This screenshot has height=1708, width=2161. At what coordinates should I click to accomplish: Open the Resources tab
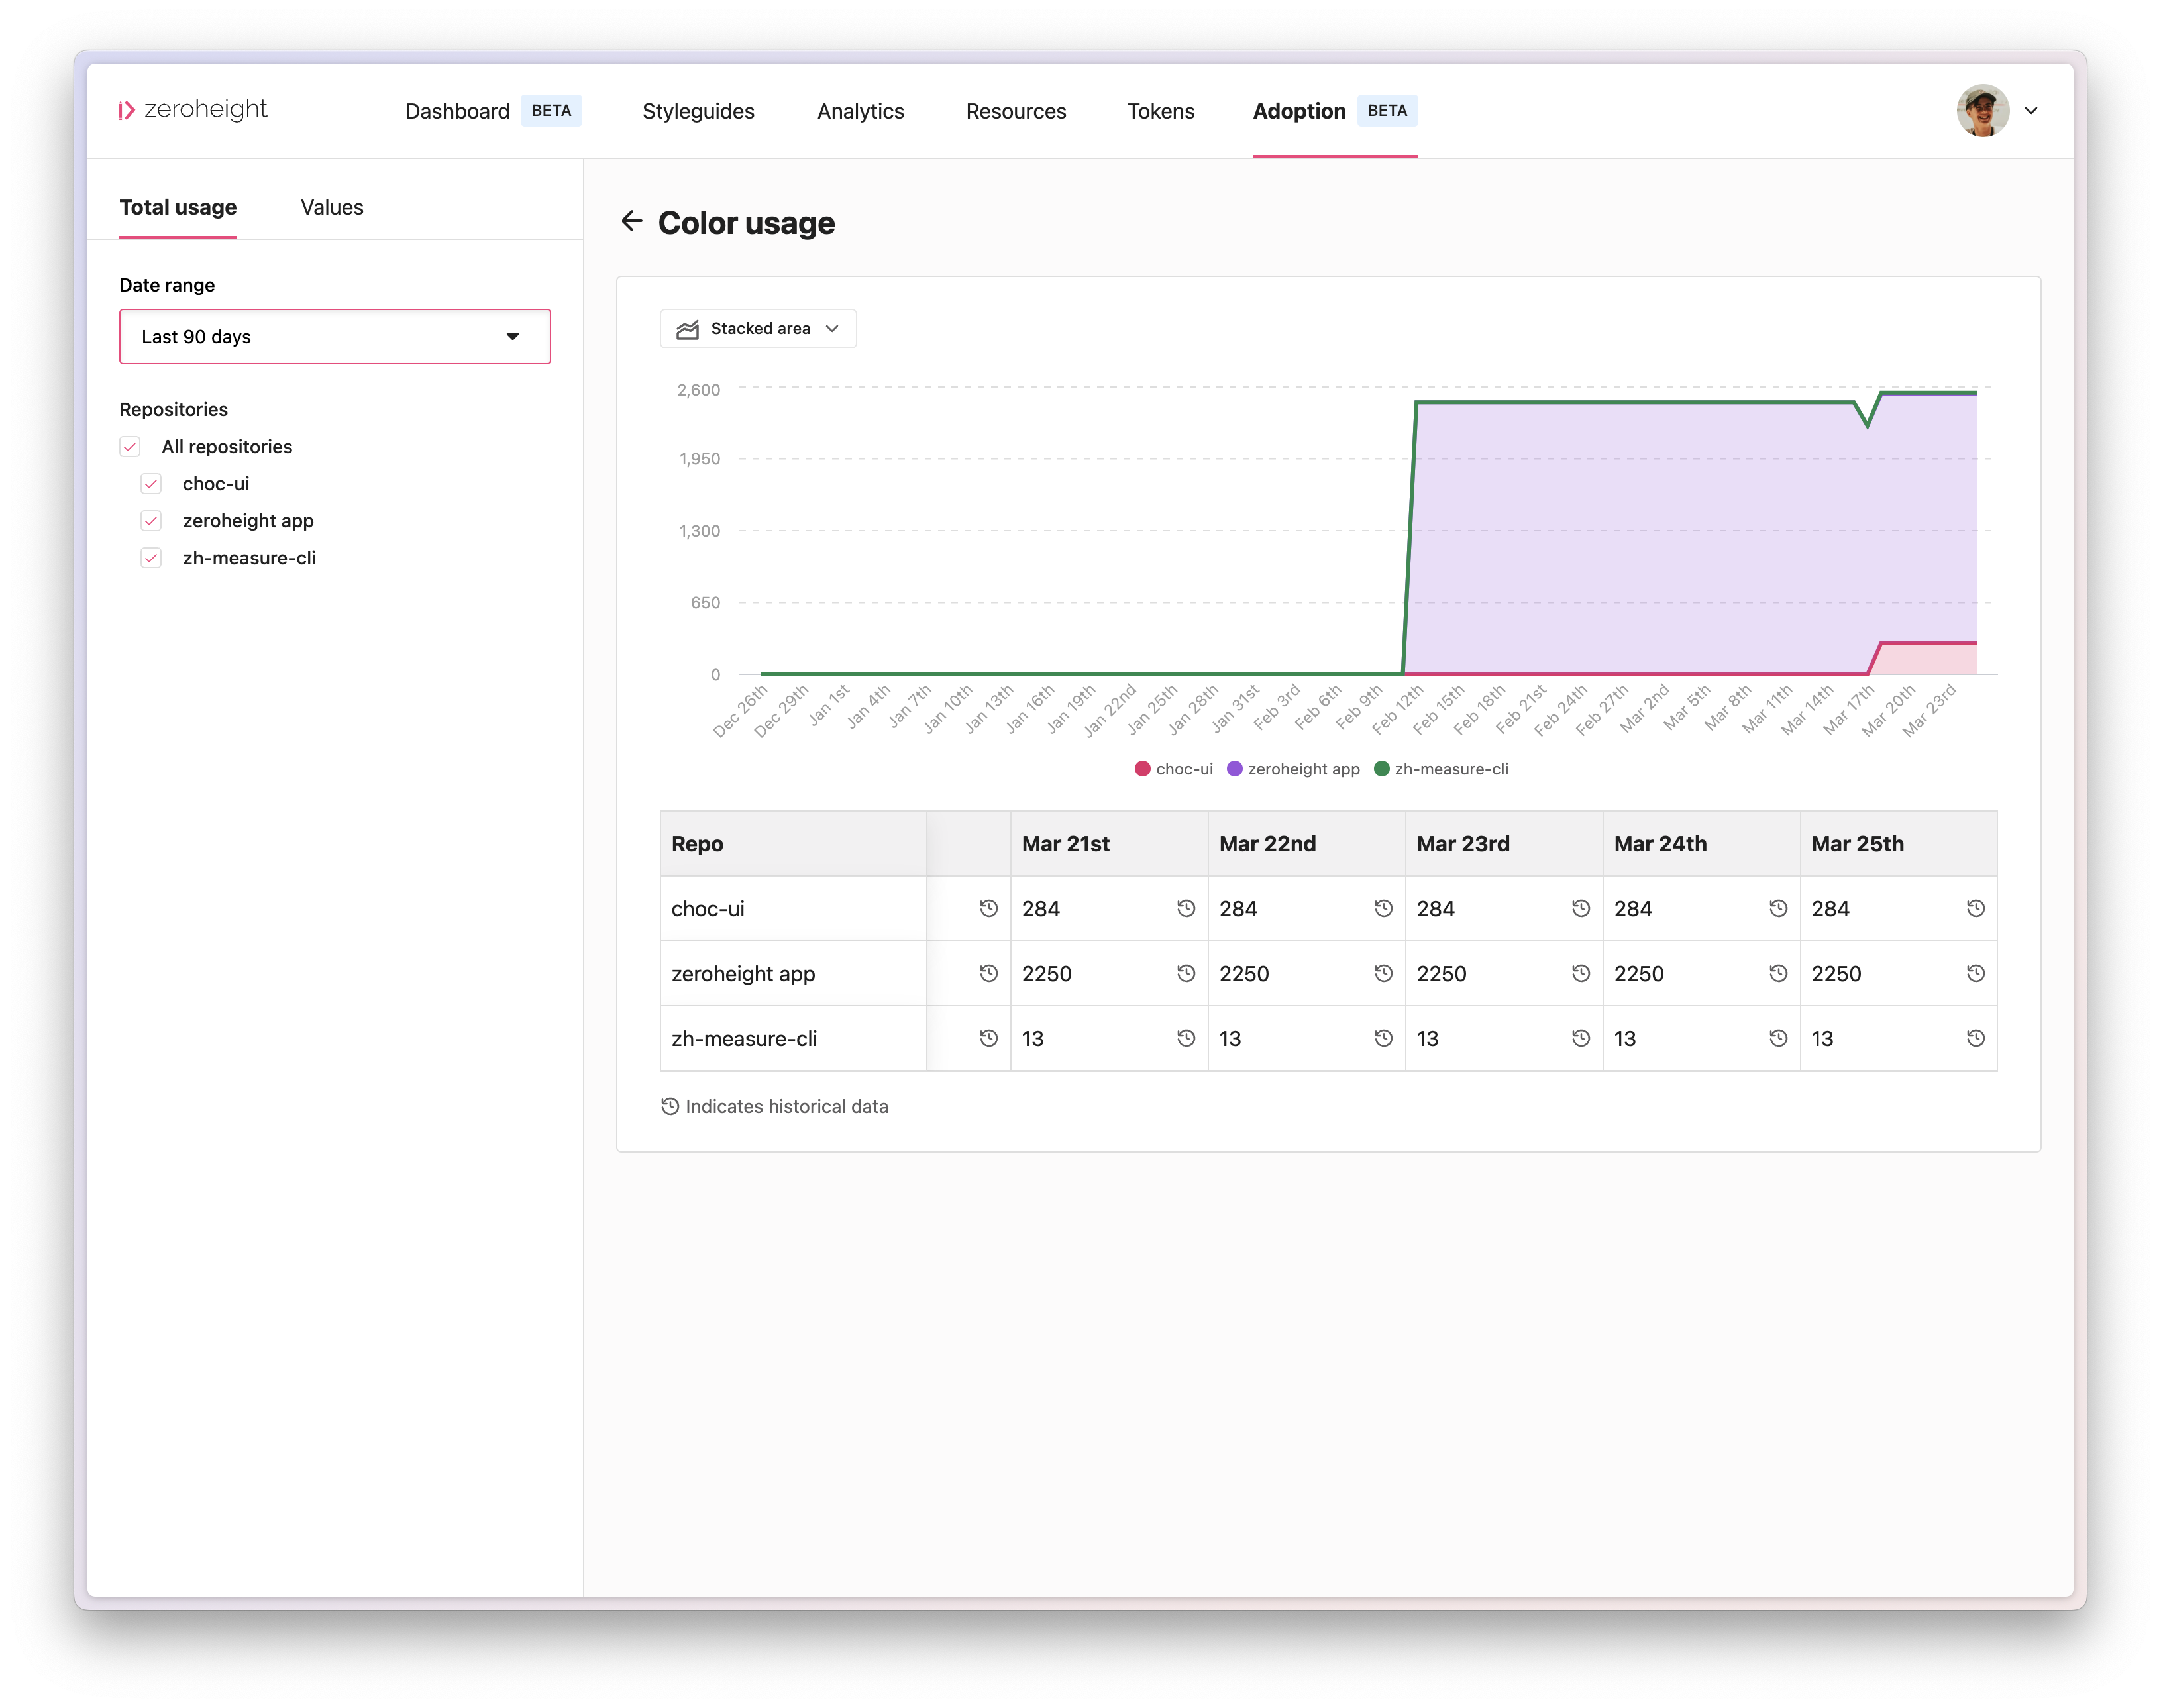(x=1016, y=111)
